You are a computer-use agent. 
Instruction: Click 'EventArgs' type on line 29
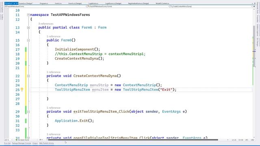[171, 112]
